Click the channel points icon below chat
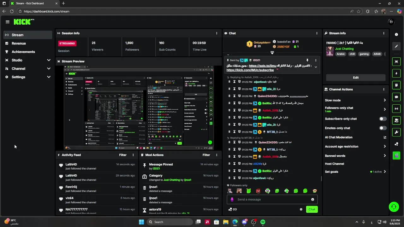 pyautogui.click(x=230, y=209)
